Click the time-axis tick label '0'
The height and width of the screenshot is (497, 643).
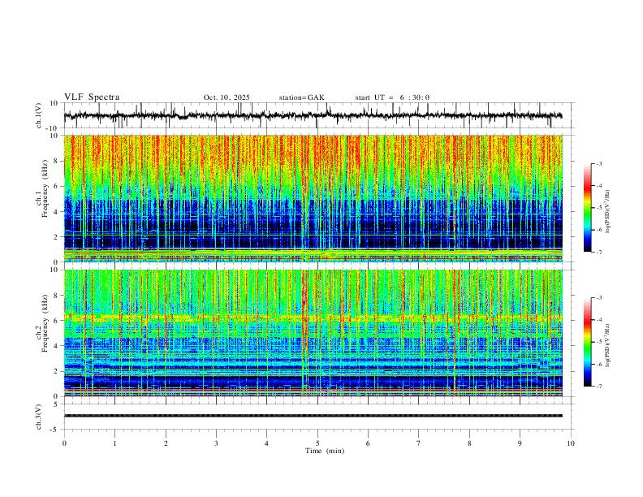point(64,443)
